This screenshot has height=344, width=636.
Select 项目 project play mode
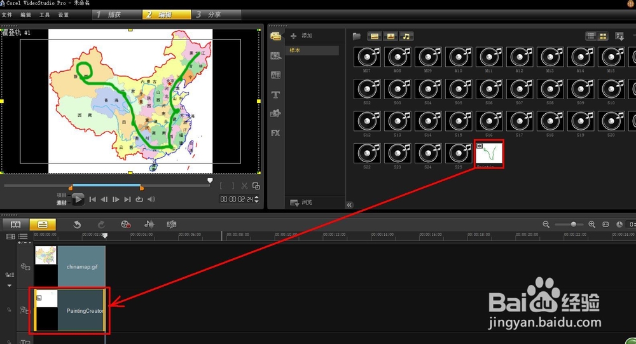(61, 195)
